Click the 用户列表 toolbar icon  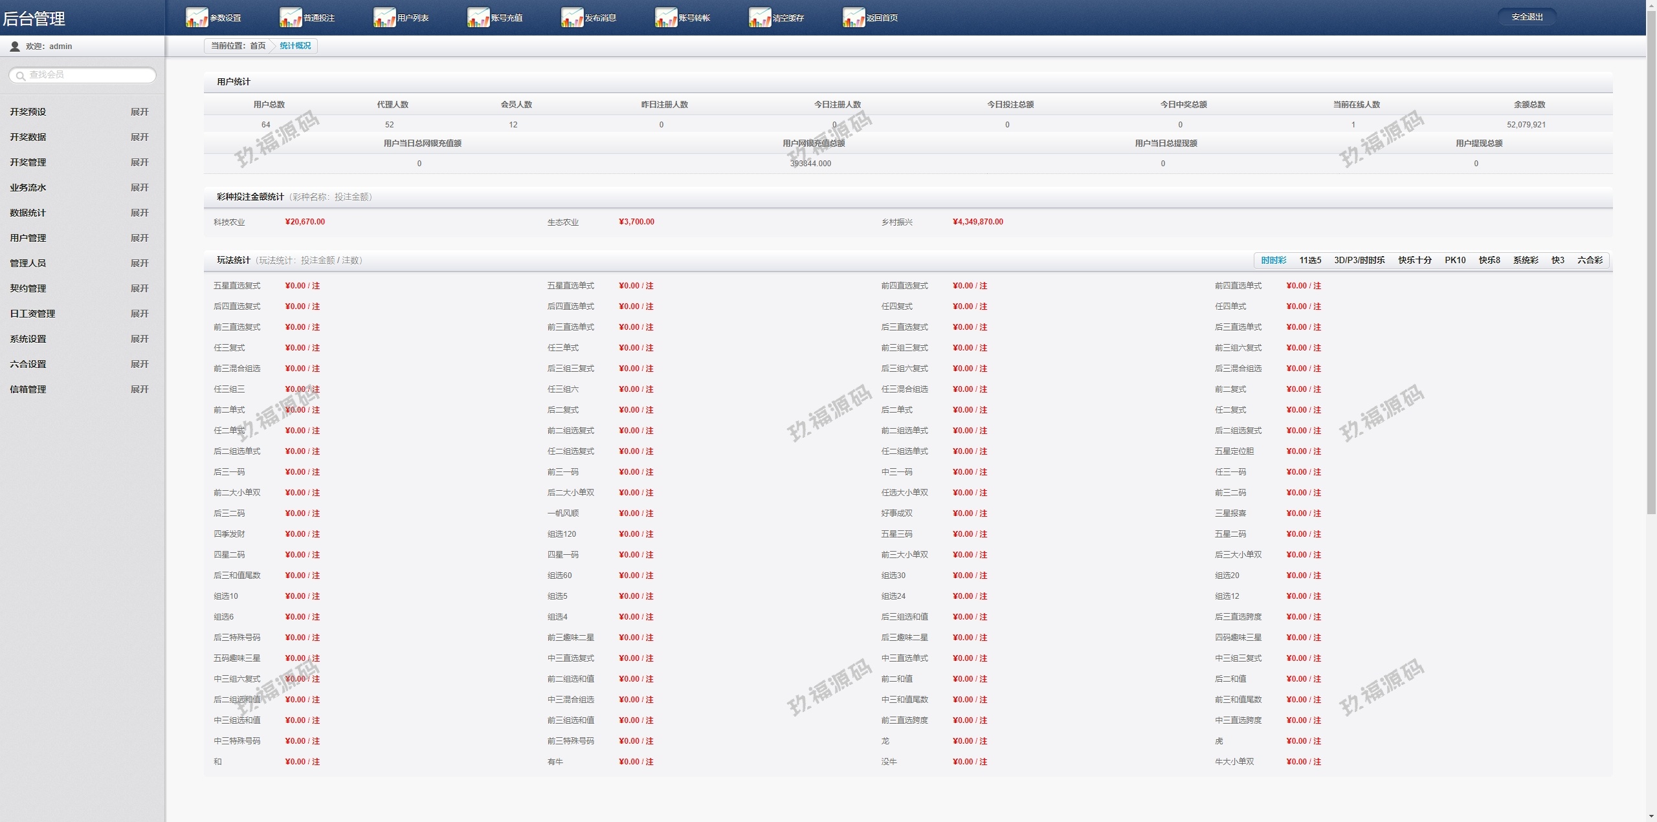tap(384, 17)
